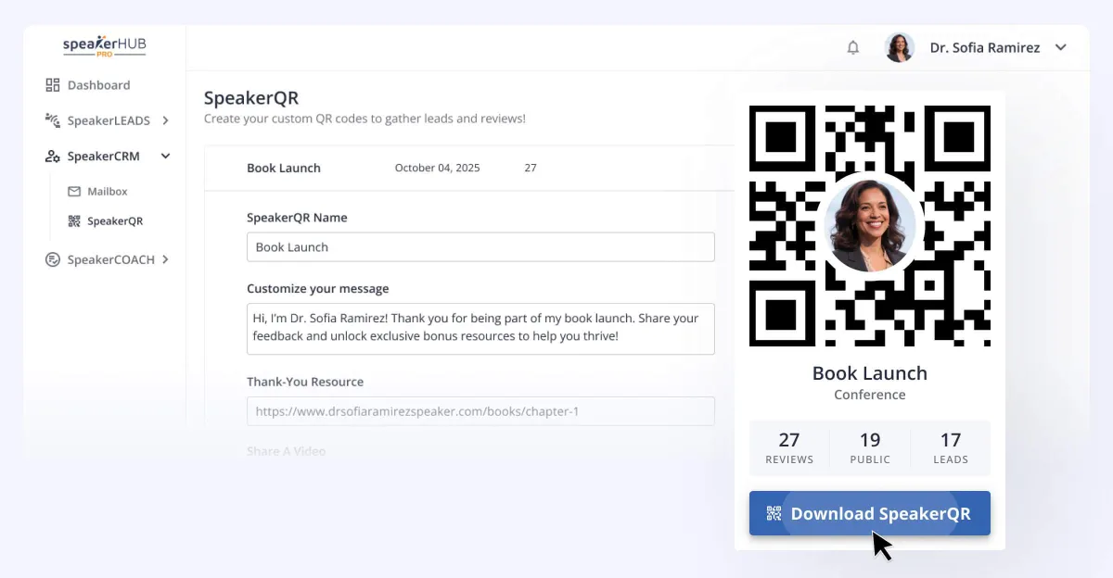Viewport: 1113px width, 578px height.
Task: Click the SpeakerLEADS icon
Action: pos(53,120)
